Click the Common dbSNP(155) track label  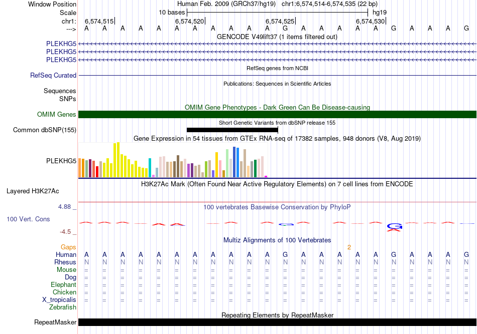45,130
